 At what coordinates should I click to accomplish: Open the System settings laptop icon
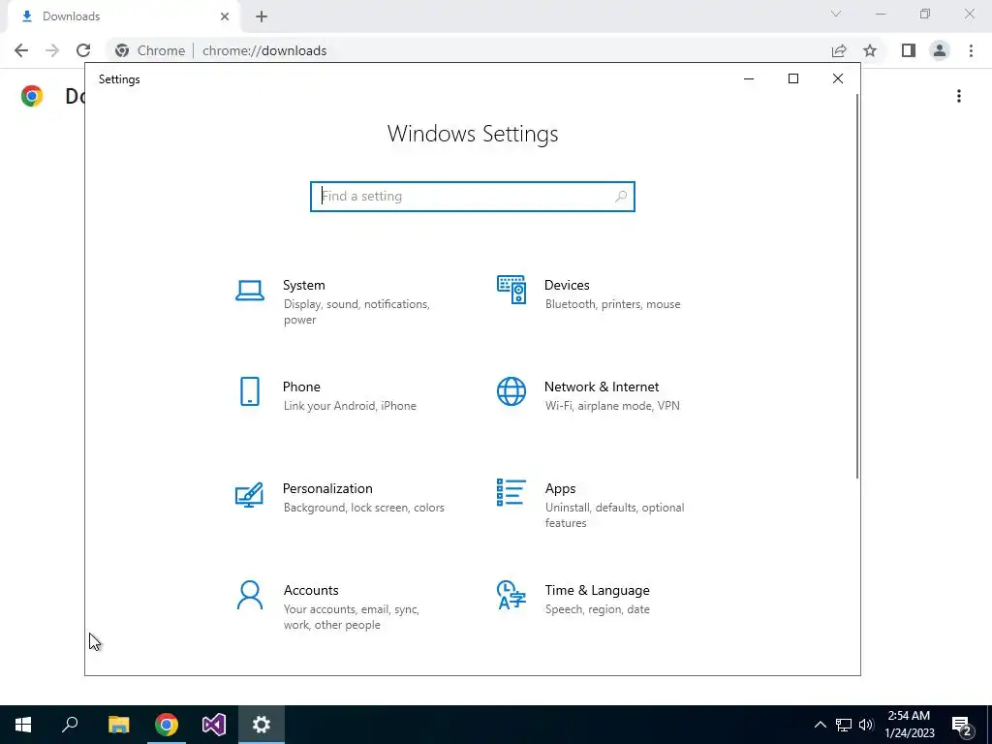tap(250, 291)
